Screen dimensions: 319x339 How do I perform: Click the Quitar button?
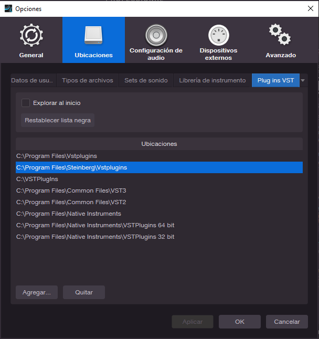84,292
